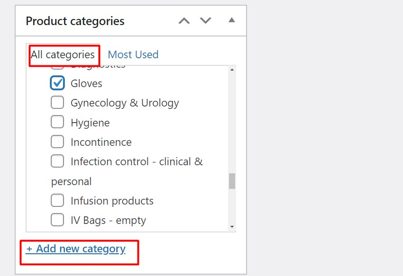Check the Infusion products category
The width and height of the screenshot is (403, 276).
point(57,201)
